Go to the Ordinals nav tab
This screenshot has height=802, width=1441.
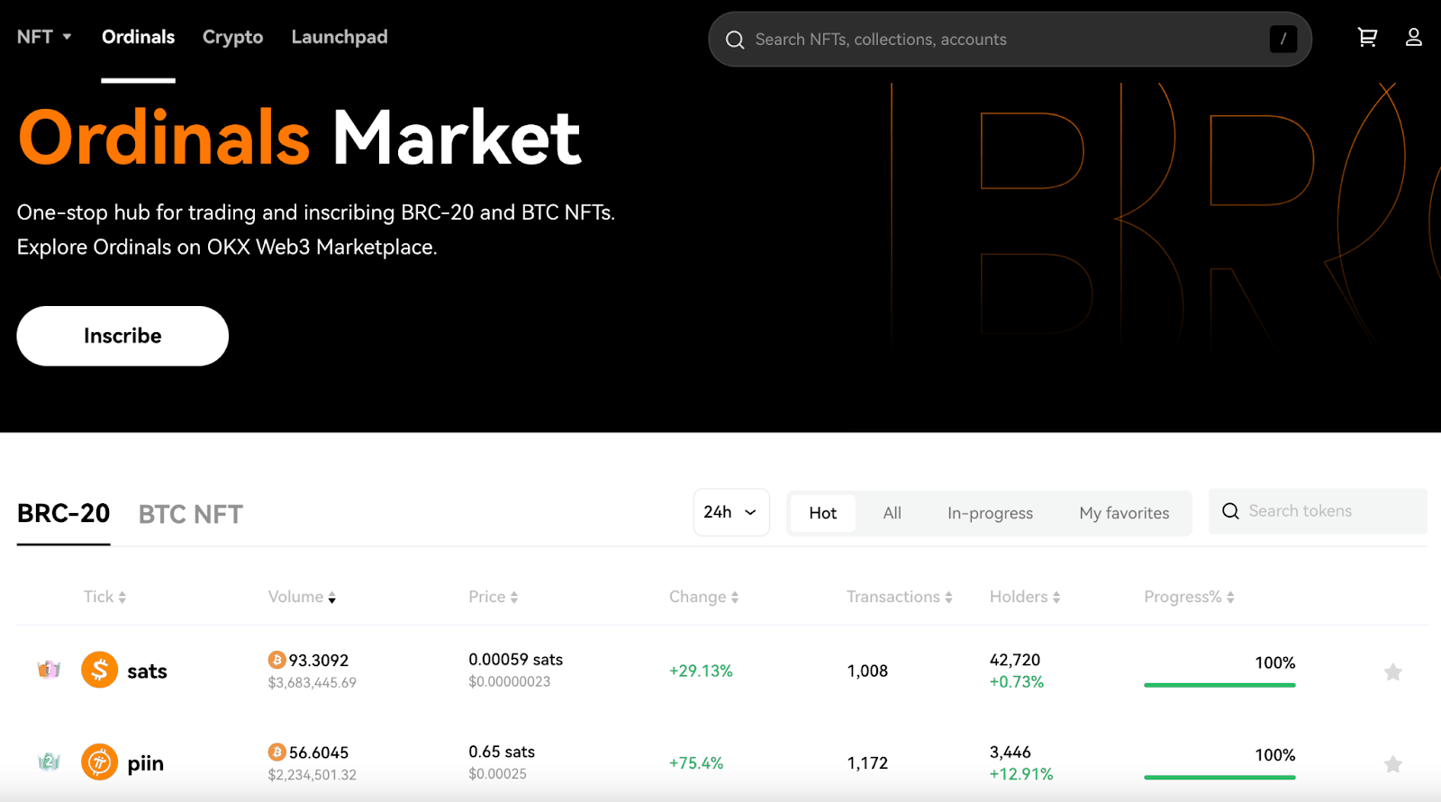tap(138, 37)
